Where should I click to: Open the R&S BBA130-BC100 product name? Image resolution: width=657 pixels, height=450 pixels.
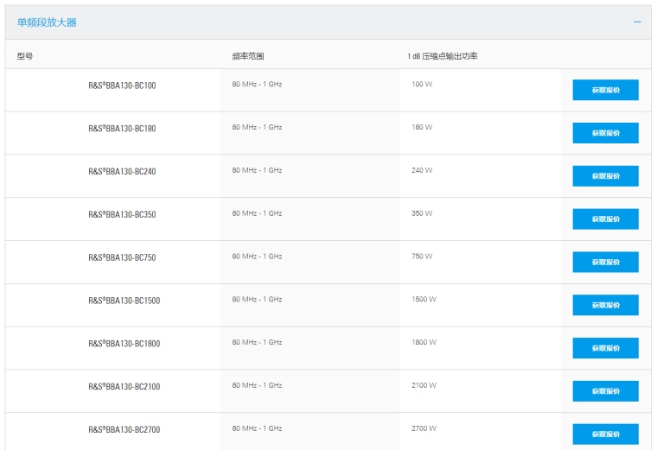coord(122,86)
